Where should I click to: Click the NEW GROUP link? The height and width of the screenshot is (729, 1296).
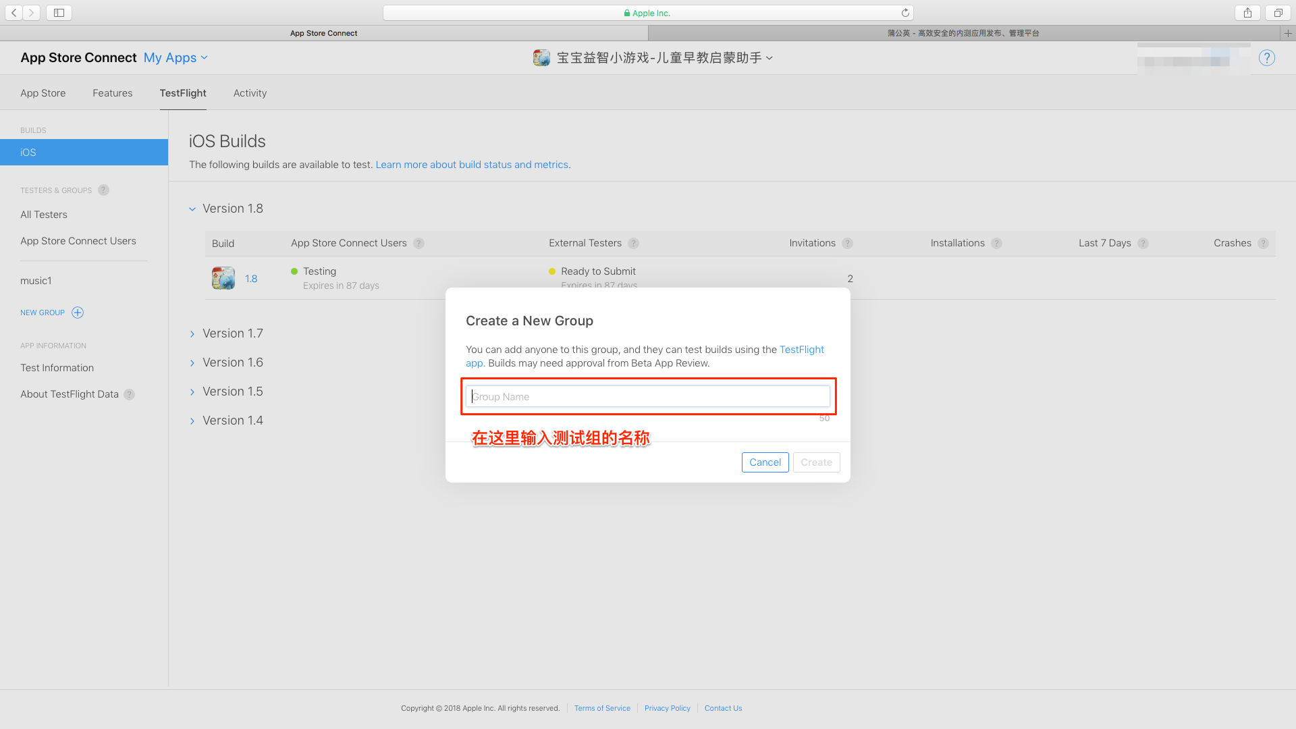(43, 313)
